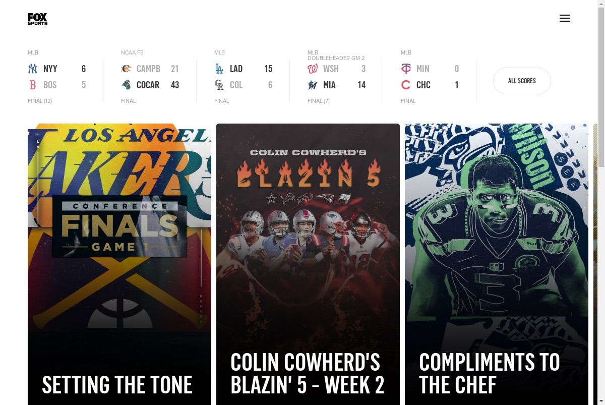Screen dimensions: 605x405
Task: Open the hamburger menu icon
Action: coord(565,18)
